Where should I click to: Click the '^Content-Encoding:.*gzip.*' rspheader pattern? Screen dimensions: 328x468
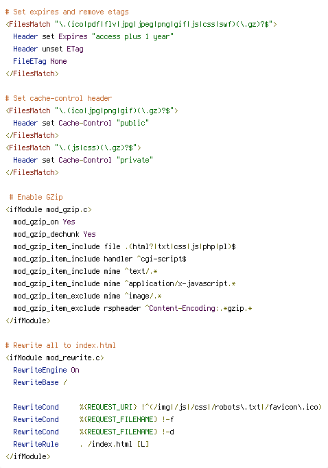198,308
